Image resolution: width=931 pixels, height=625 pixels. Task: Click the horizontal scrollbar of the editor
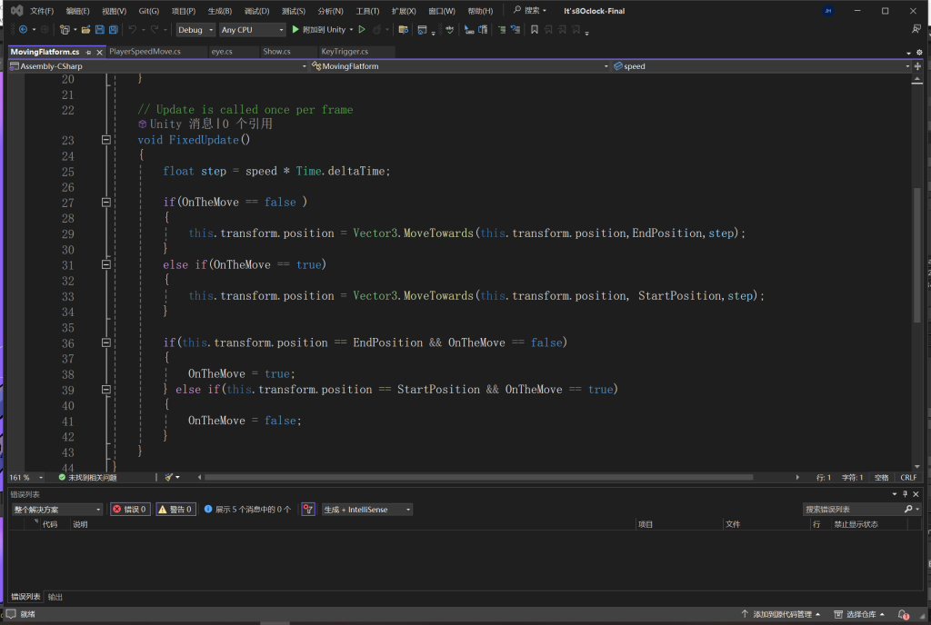tap(478, 477)
